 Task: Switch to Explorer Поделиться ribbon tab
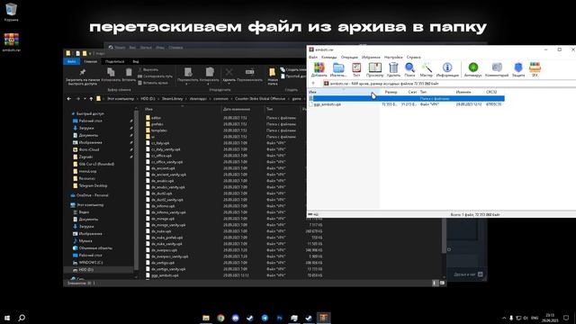(114, 61)
